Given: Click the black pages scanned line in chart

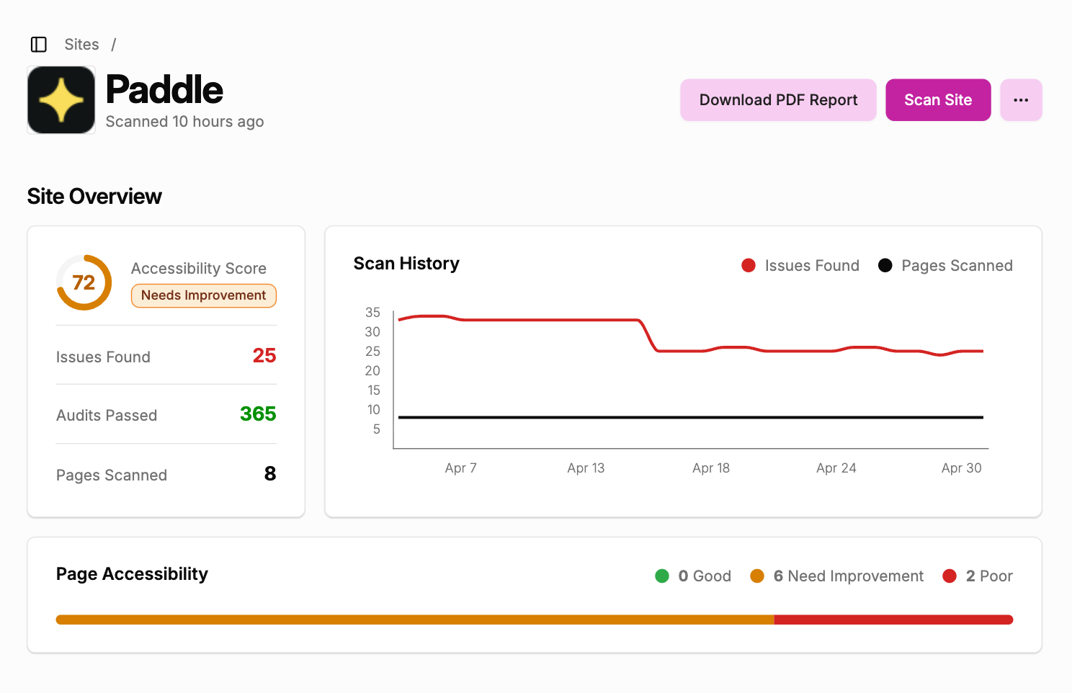Looking at the screenshot, I should (691, 417).
